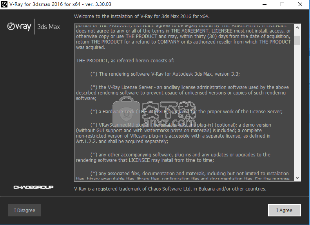Click the V-Ray app icon in title bar
This screenshot has width=310, height=225.
pyautogui.click(x=4, y=4)
